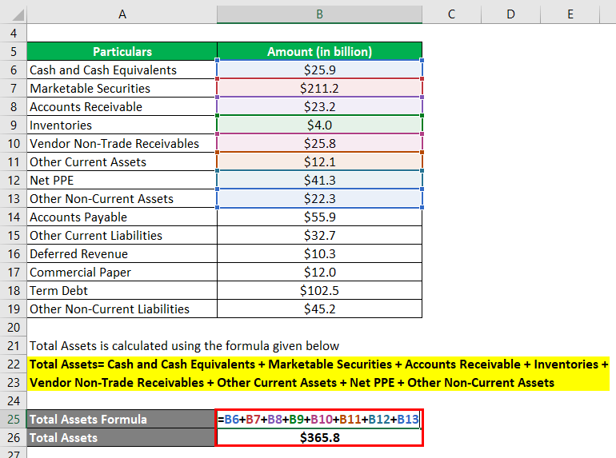The image size is (616, 458).
Task: Click cell Accounts Payable
Action: click(122, 217)
